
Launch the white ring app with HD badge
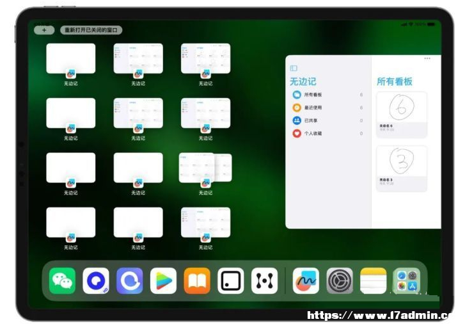[x=96, y=280]
